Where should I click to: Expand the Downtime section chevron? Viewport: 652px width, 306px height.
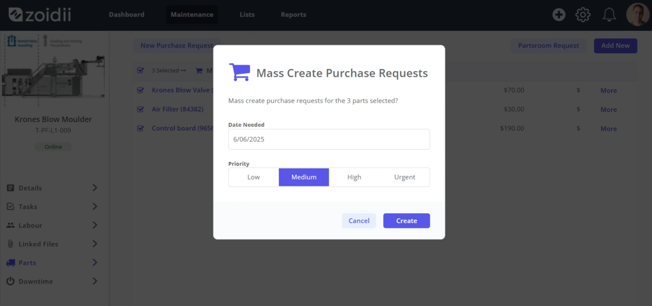95,281
